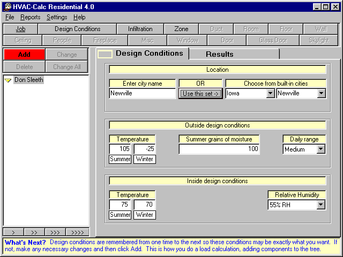This screenshot has width=343, height=257.
Task: Click the Delete button
Action: [24, 66]
